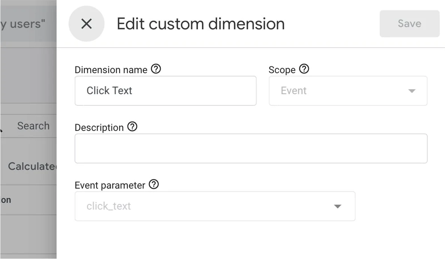Click the arrow in the Event parameter selector
445x259 pixels.
(x=337, y=207)
